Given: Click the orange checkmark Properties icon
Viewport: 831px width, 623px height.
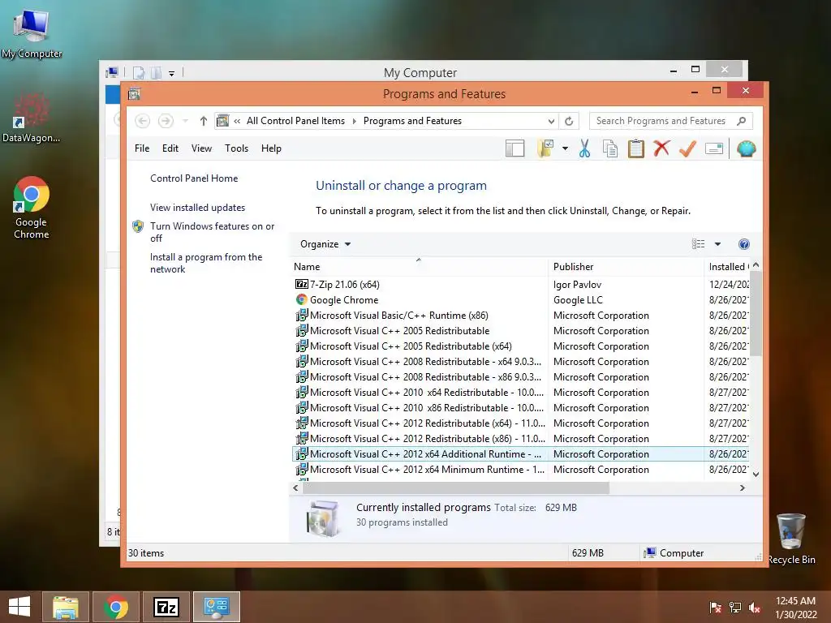Looking at the screenshot, I should (687, 149).
